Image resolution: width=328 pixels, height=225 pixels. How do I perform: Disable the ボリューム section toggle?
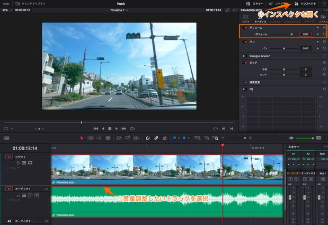coord(245,28)
